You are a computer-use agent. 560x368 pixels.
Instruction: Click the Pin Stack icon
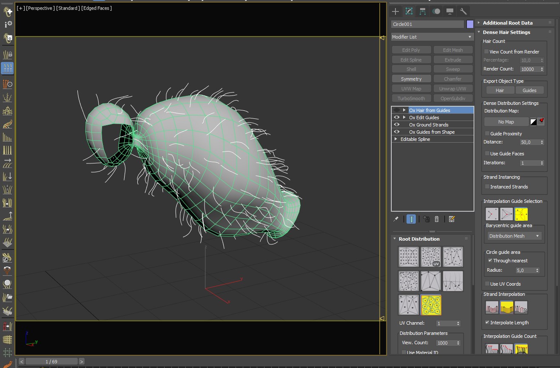[396, 219]
